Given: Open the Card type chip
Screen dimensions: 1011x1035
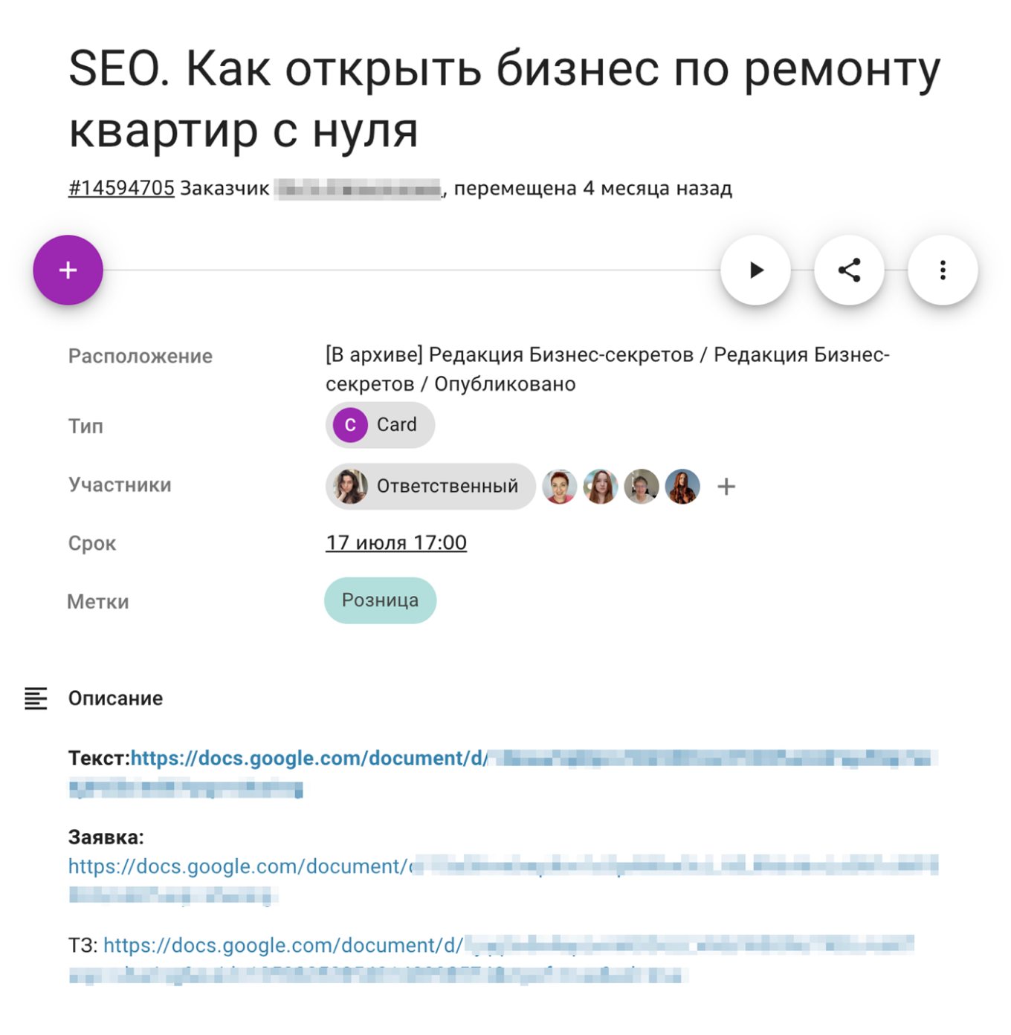Looking at the screenshot, I should (380, 425).
